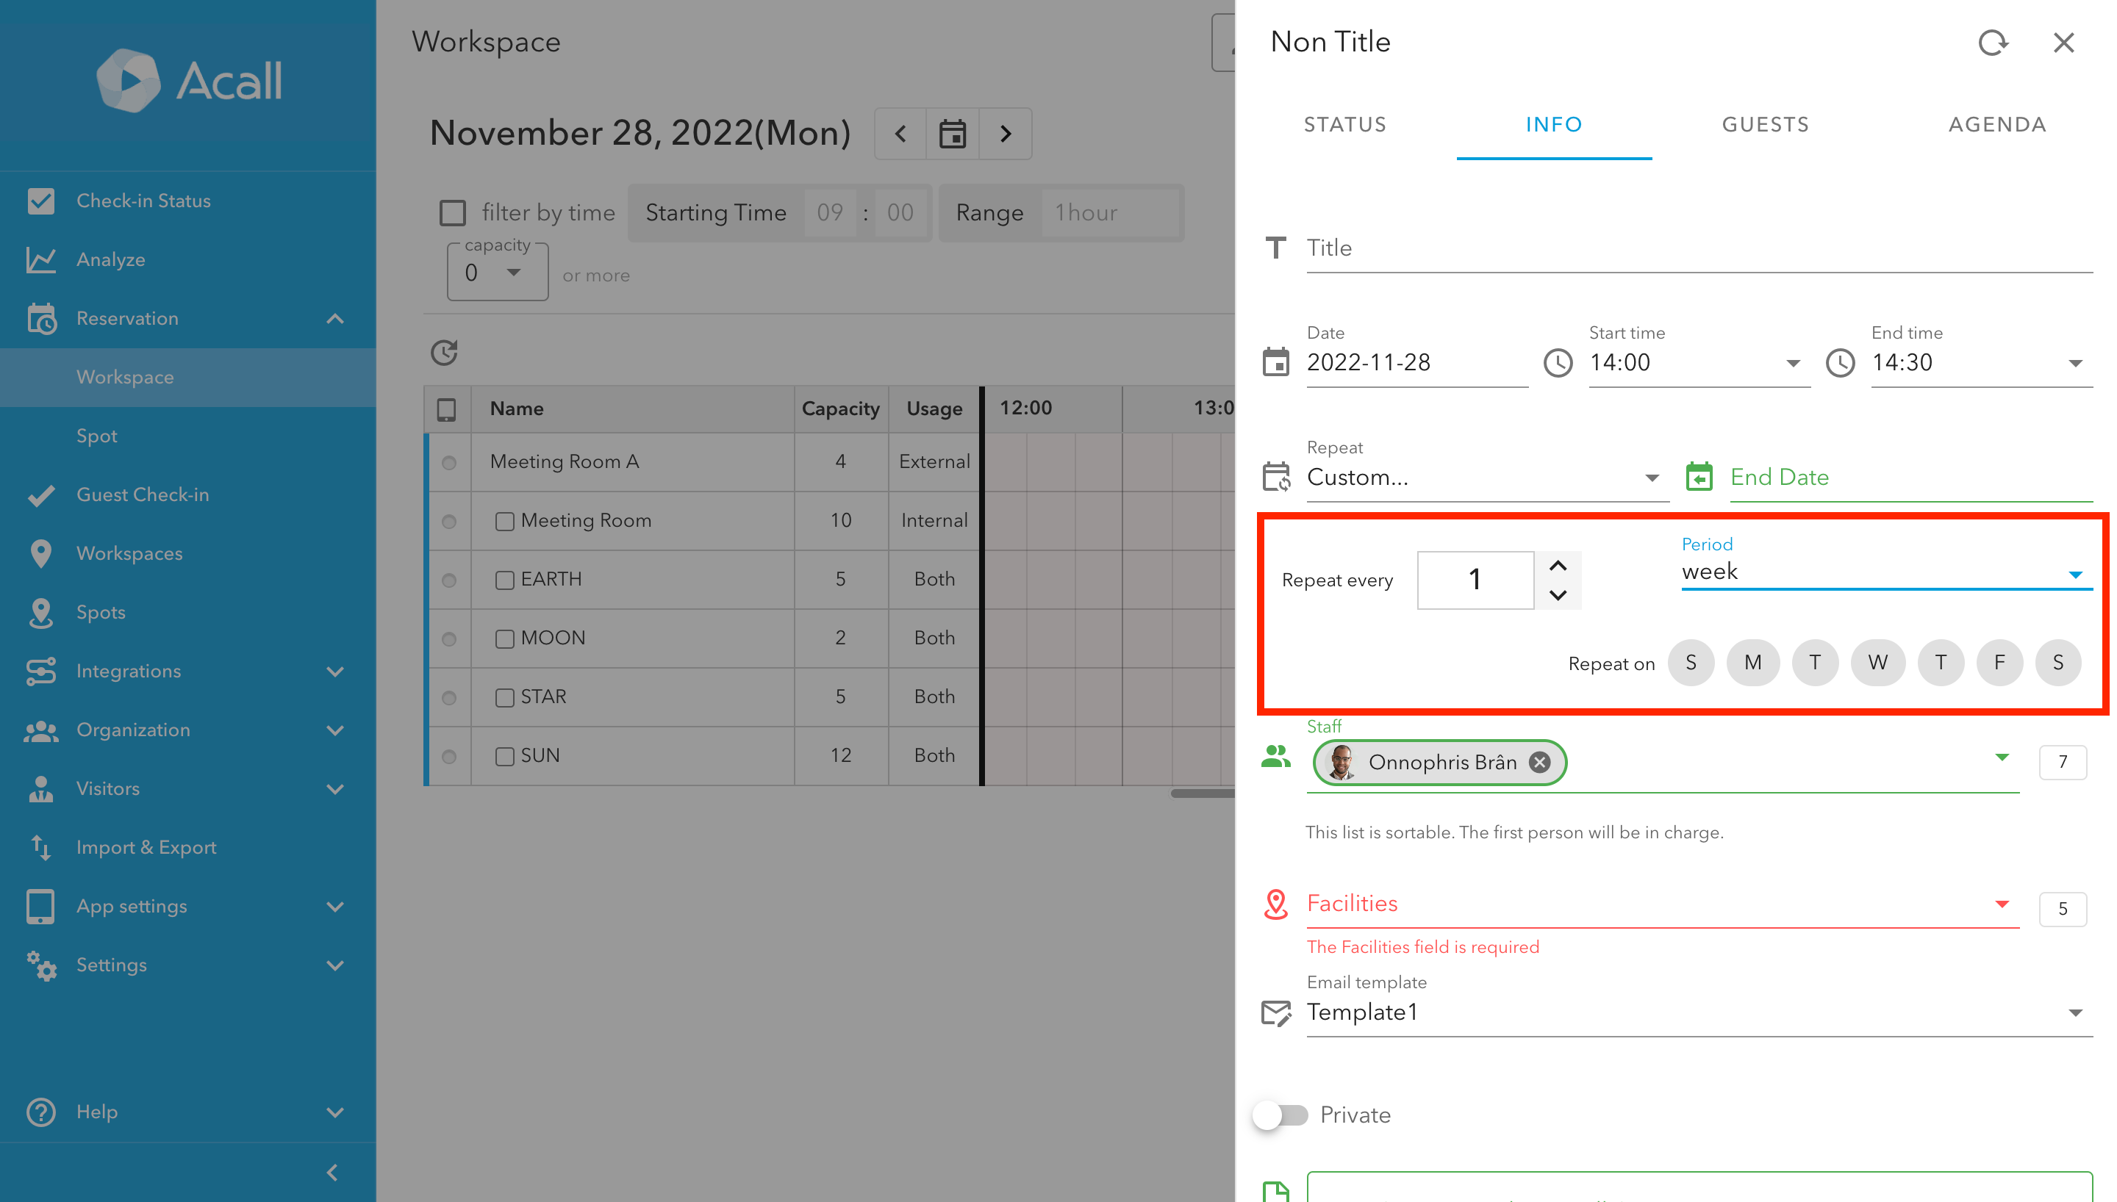
Task: Click the End Date calendar icon
Action: 1699,477
